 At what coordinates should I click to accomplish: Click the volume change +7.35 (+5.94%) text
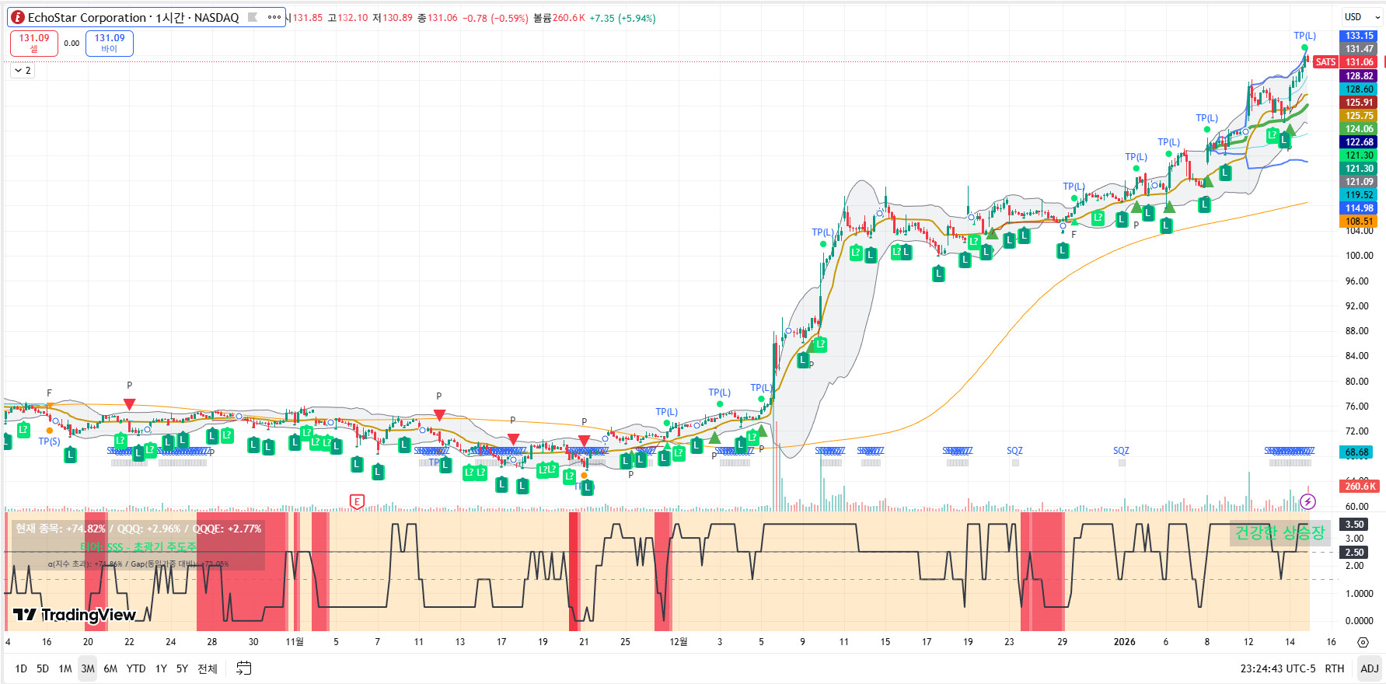click(623, 18)
